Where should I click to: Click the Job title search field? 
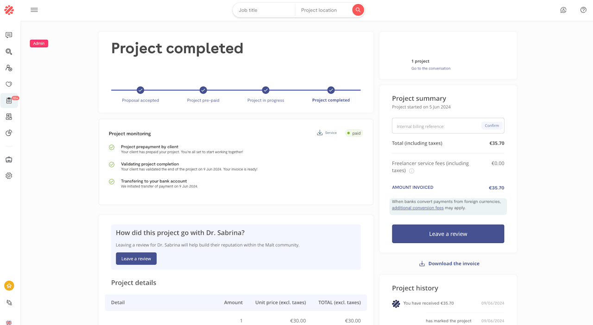click(264, 10)
